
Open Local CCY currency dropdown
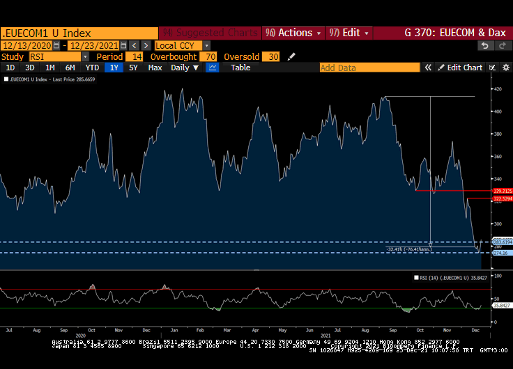[206, 45]
